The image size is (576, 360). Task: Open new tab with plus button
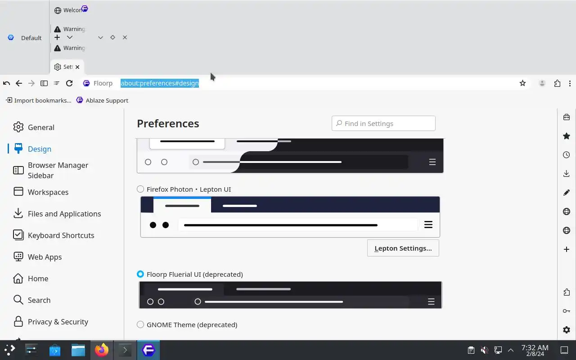tap(57, 37)
